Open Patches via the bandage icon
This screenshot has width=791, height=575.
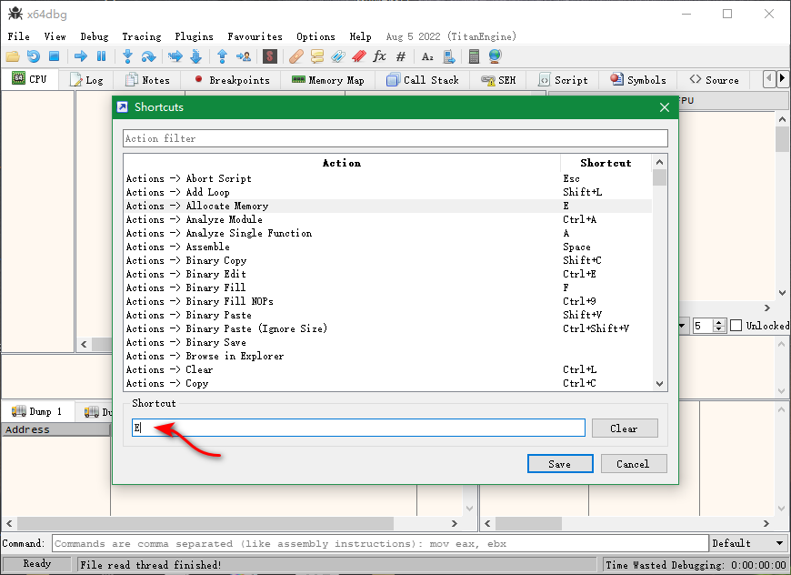tap(296, 56)
